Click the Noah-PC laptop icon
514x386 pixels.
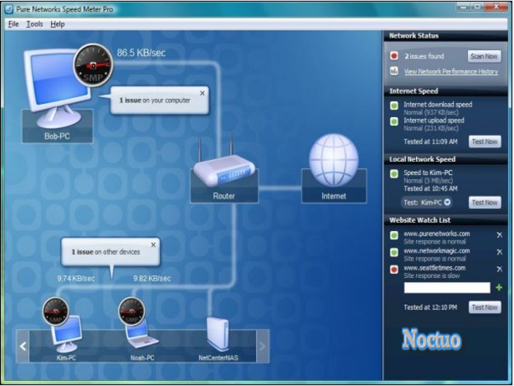(143, 334)
